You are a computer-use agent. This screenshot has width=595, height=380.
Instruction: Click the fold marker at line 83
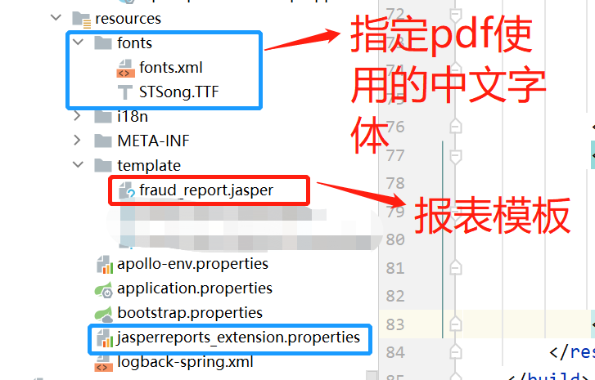[x=455, y=324]
